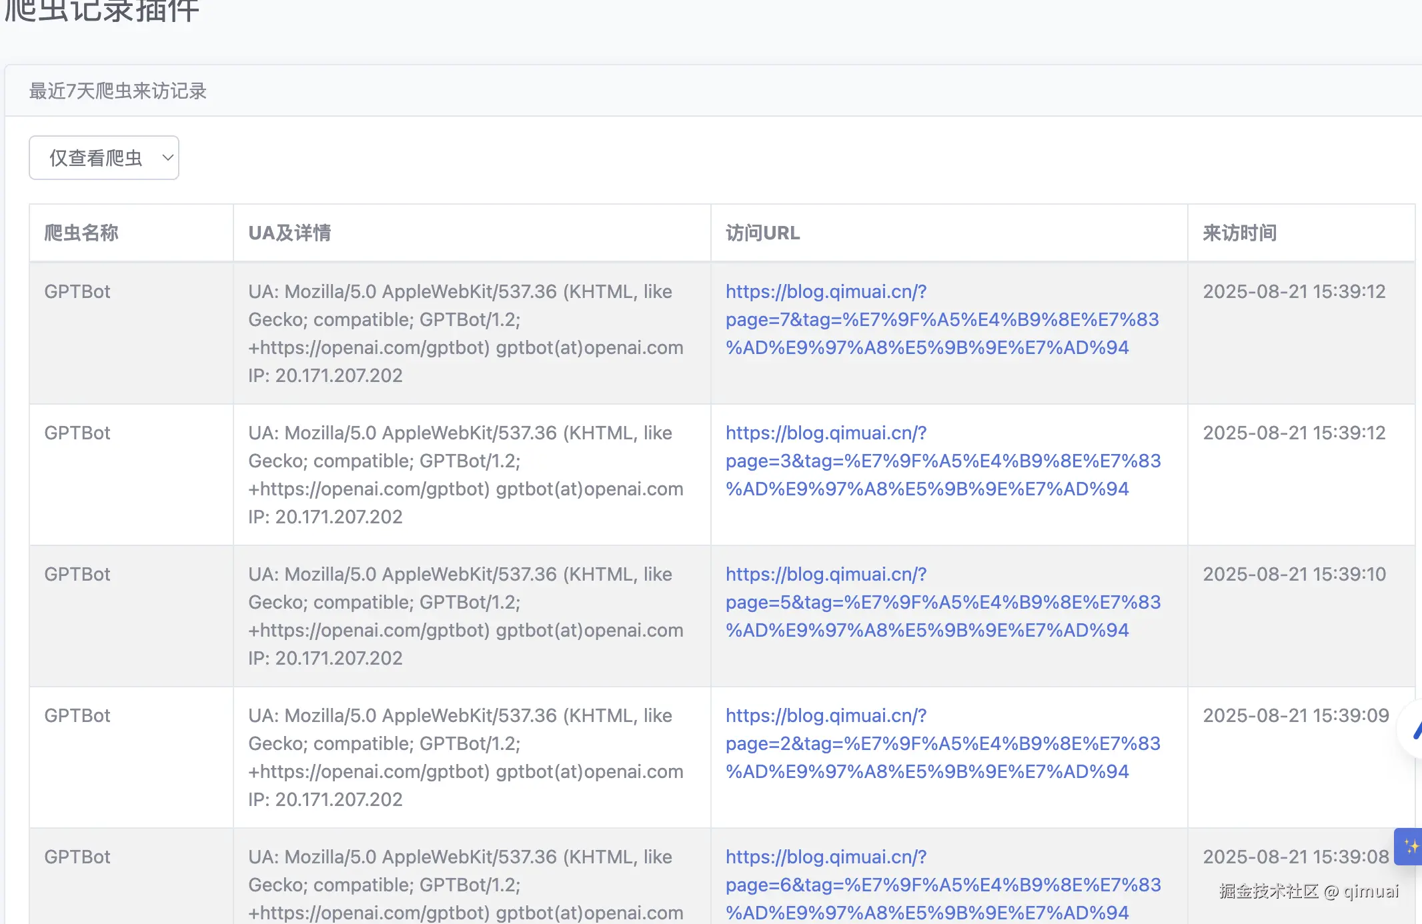Image resolution: width=1422 pixels, height=924 pixels.
Task: Click the 最近7天爬虫来访记录 panel heading
Action: [118, 91]
